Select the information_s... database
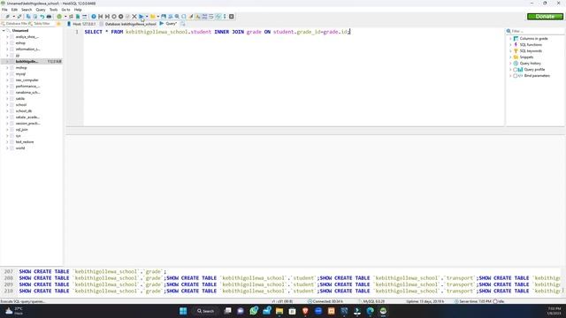Image resolution: width=566 pixels, height=318 pixels. [x=27, y=49]
